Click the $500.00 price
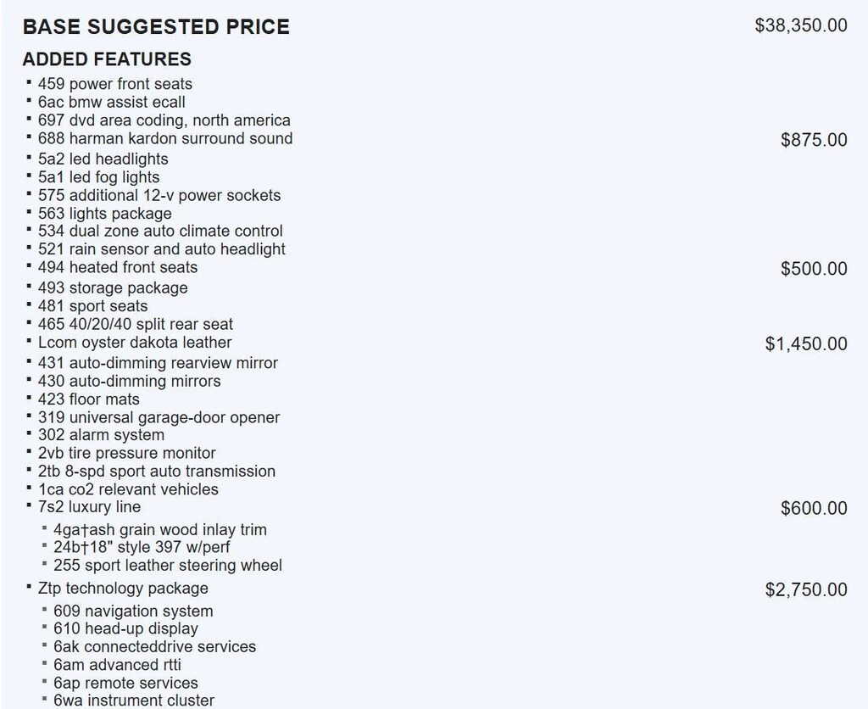The height and width of the screenshot is (709, 868). [x=813, y=269]
